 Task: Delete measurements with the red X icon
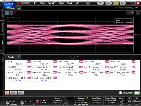pos(7,93)
